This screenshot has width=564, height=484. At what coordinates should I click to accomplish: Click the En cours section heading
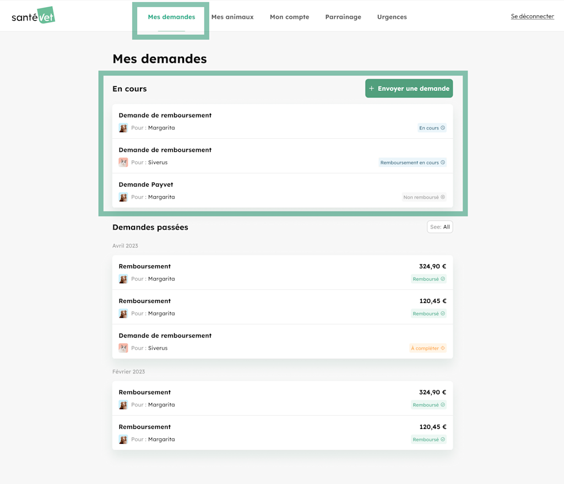[129, 89]
